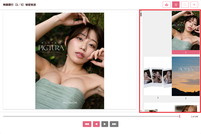Click the thumbnail panel scrollbar handle
Image resolution: width=201 pixels, height=134 pixels.
coord(141,14)
